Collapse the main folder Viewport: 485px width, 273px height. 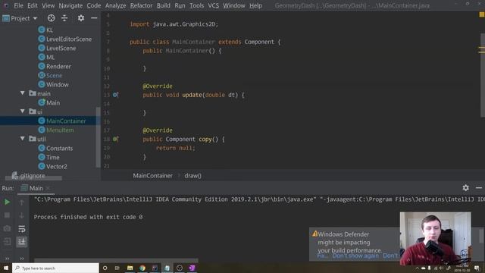pos(22,93)
